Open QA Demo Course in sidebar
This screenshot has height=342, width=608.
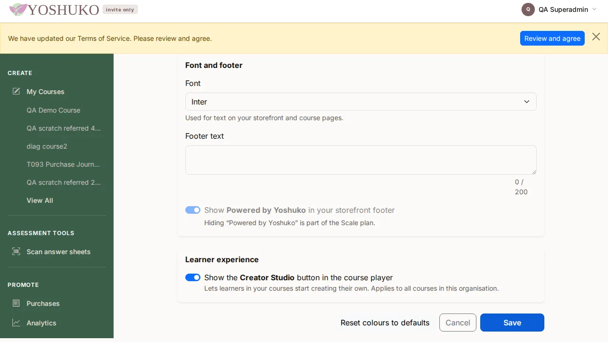(x=53, y=110)
